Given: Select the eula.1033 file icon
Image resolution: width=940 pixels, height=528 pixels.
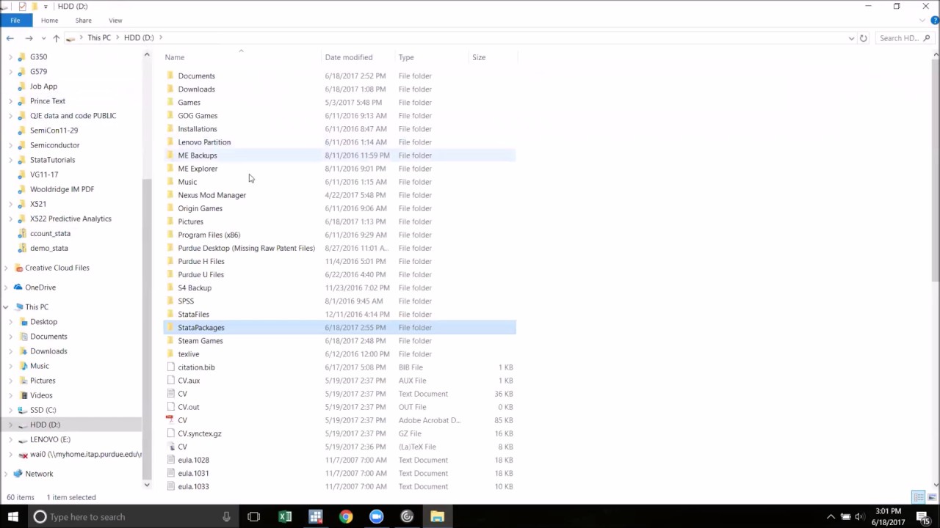Looking at the screenshot, I should (x=170, y=486).
